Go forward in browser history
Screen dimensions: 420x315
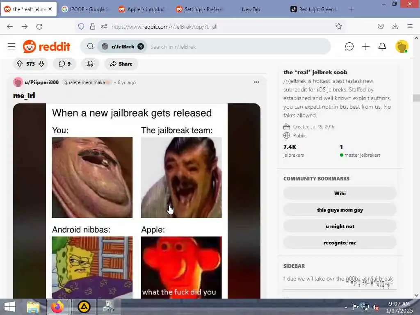pos(25,27)
